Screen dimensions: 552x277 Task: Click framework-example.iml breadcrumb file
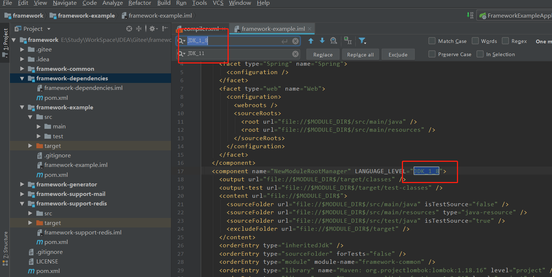tap(157, 15)
